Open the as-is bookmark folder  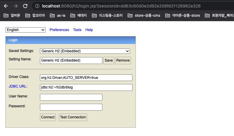(58, 16)
